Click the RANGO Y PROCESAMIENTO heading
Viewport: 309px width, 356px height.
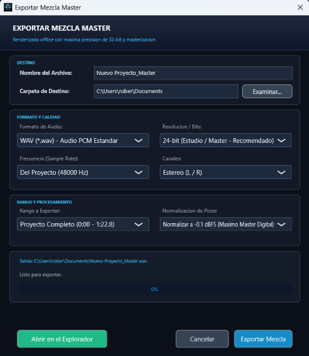[x=44, y=202]
